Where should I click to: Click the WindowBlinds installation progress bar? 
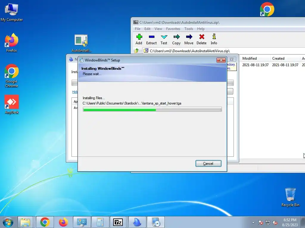pos(152,109)
